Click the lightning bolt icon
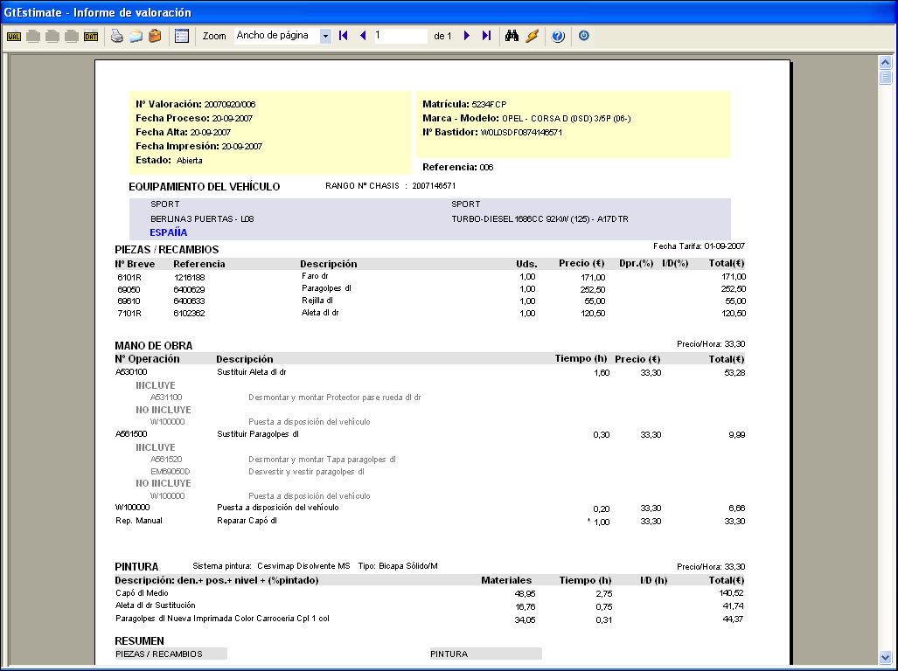 [x=532, y=36]
